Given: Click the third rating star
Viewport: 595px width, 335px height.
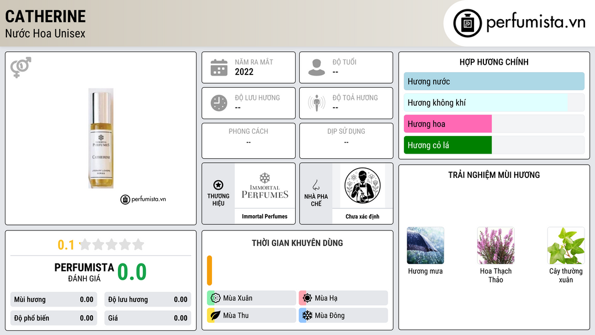Looking at the screenshot, I should coord(112,244).
